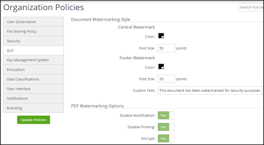Screen dimensions: 264x145
Task: Open the Notifications tab
Action: click(x=33, y=98)
